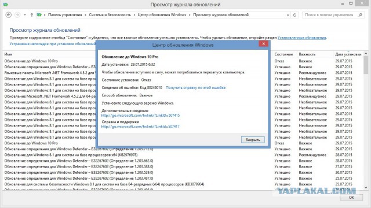Click the 'ОК' button
Viewport: 371px width, 208px height.
pos(351,198)
